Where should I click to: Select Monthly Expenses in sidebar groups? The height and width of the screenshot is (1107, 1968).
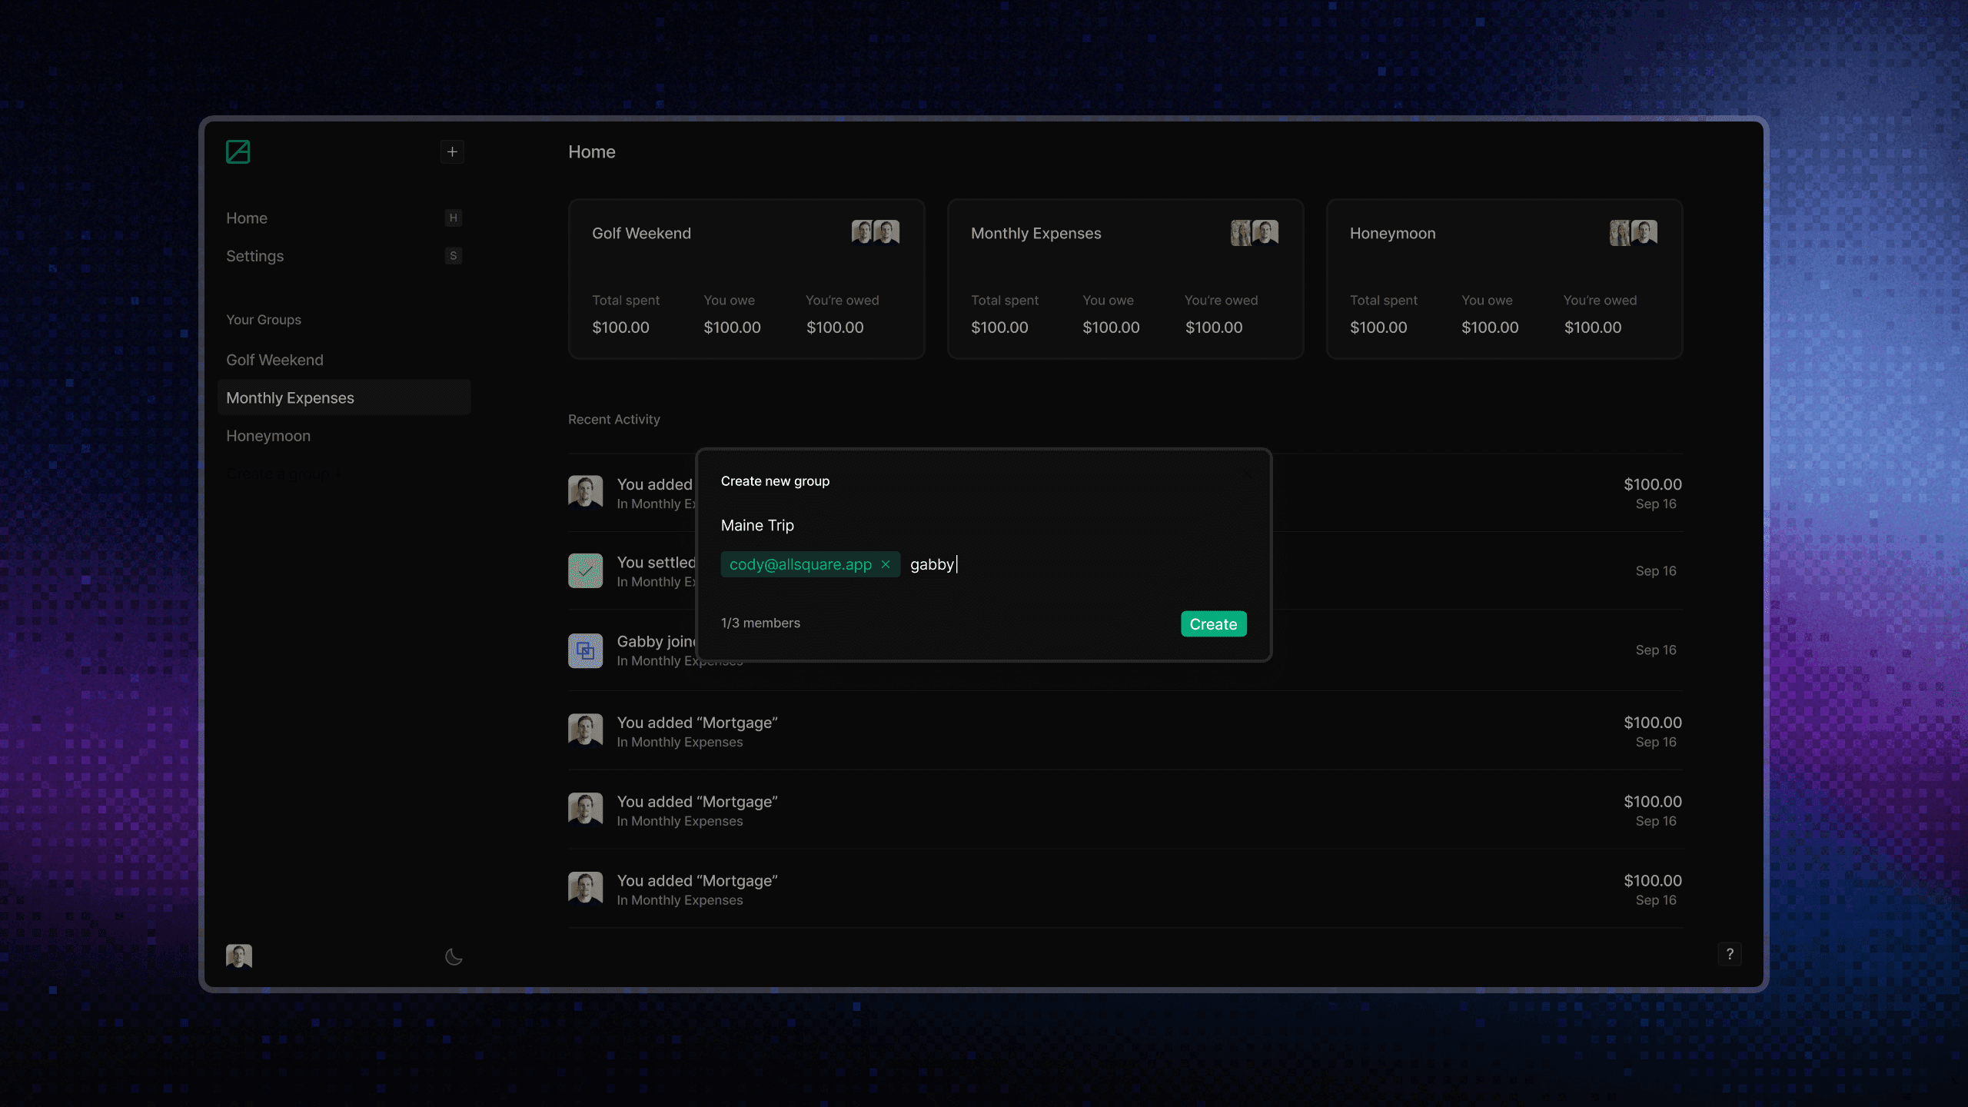290,398
